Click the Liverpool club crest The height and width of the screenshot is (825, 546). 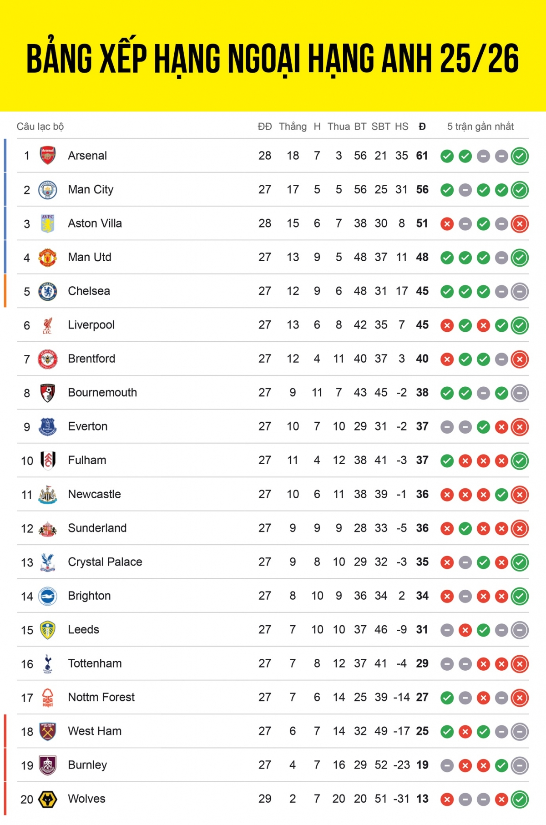click(x=48, y=325)
